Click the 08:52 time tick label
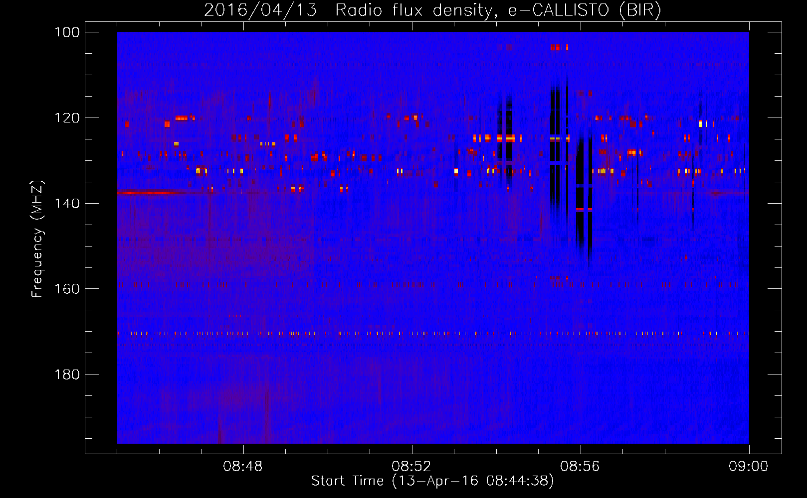Viewport: 807px width, 498px height. (x=411, y=467)
